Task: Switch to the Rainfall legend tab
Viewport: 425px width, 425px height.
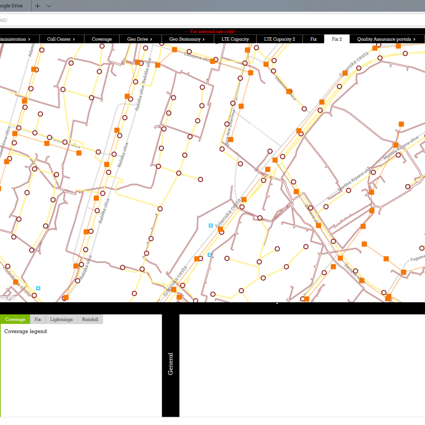Action: click(x=90, y=319)
